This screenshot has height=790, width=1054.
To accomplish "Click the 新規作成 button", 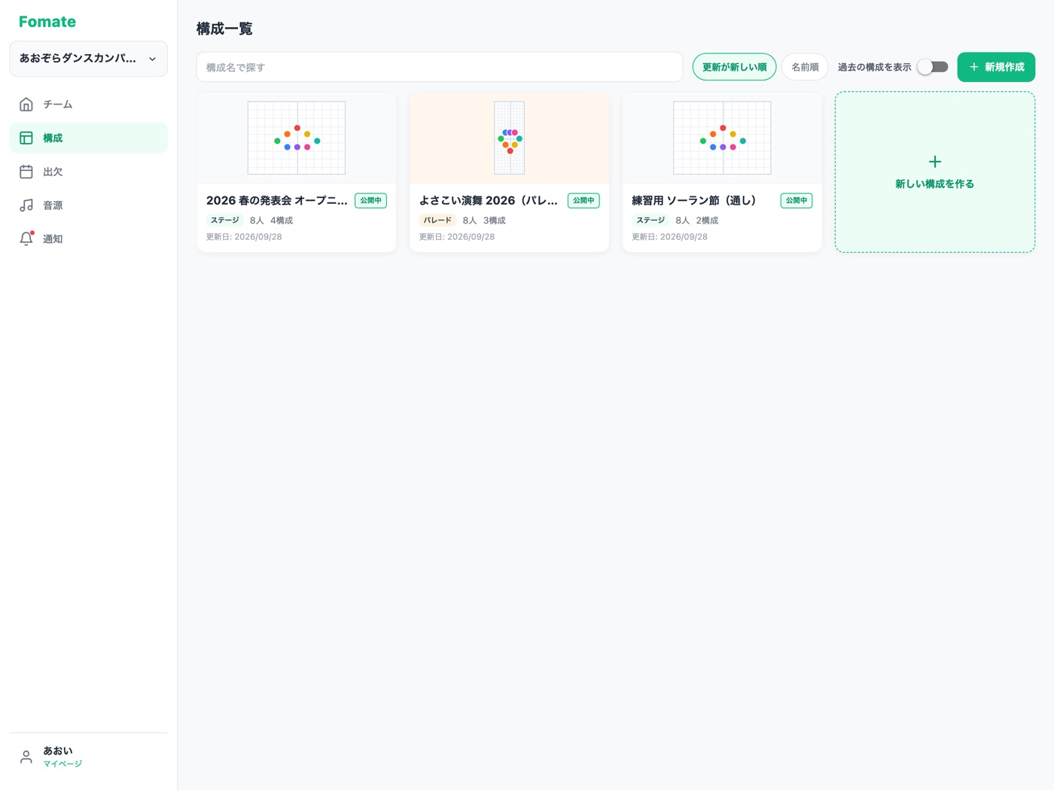I will [996, 67].
